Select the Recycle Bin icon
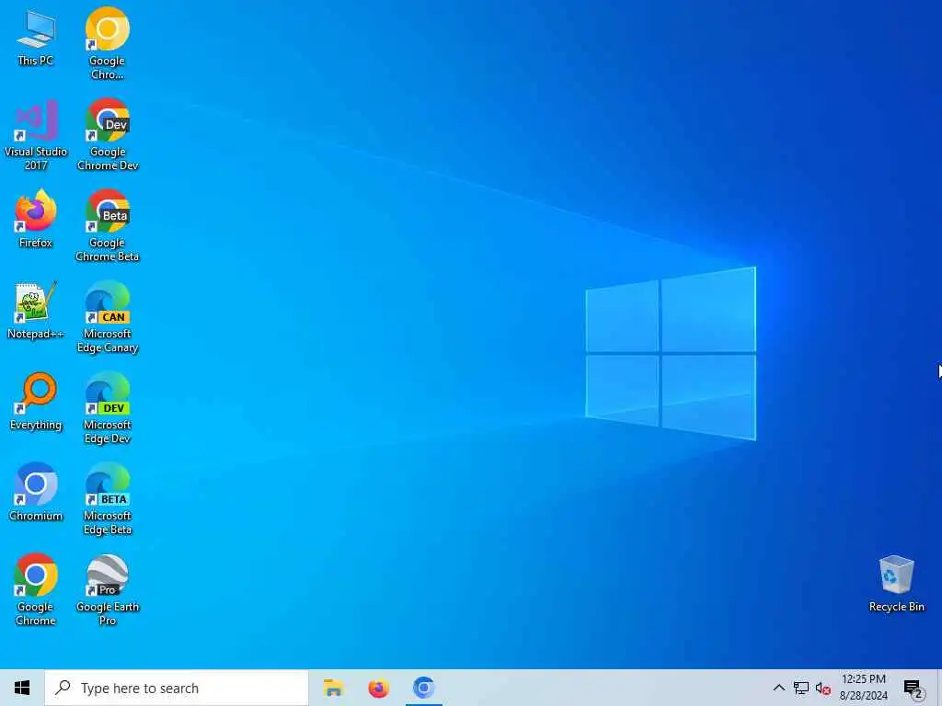Viewport: 942px width, 706px height. coord(896,584)
